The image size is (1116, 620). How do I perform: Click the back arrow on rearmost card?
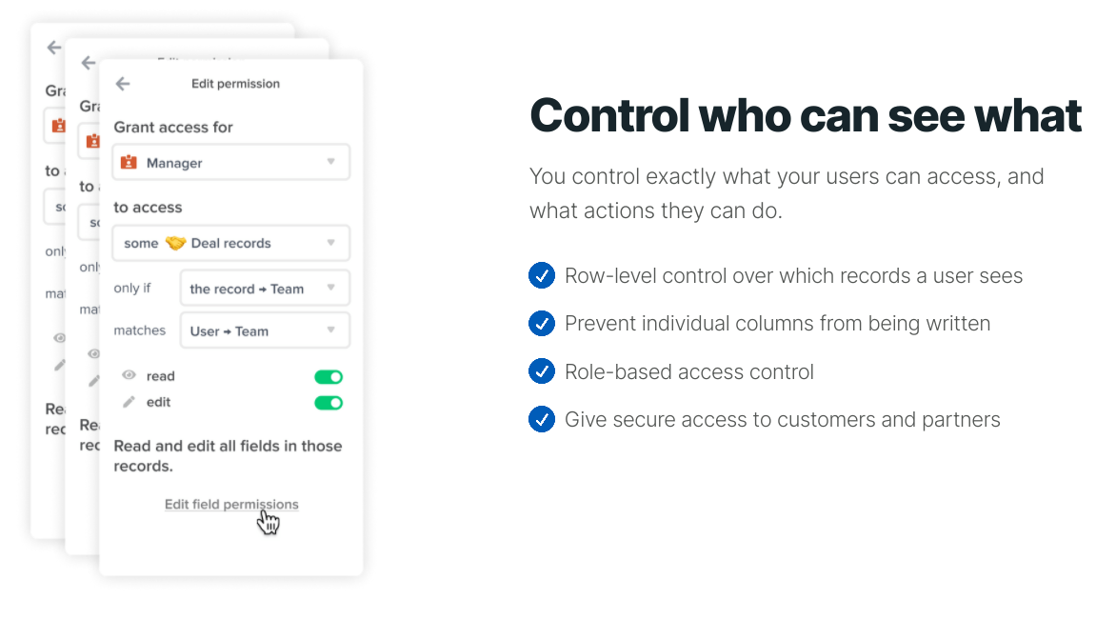coord(54,48)
